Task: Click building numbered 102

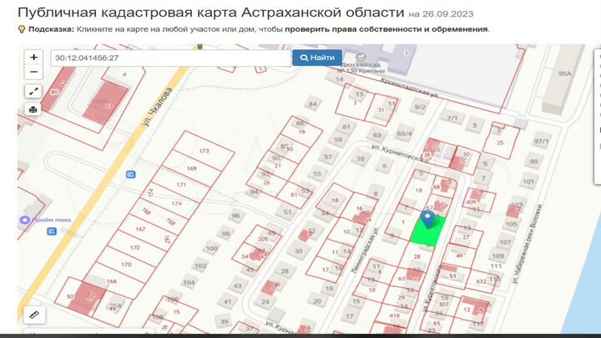Action: pyautogui.click(x=200, y=265)
